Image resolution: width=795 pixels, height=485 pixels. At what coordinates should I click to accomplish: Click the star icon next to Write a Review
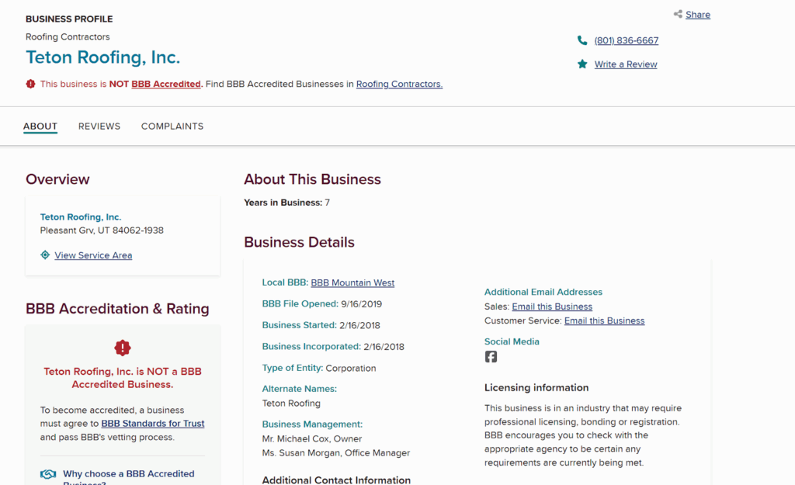click(582, 64)
